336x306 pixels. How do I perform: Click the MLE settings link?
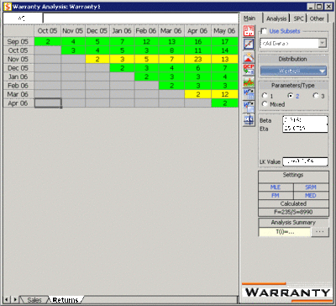[x=276, y=187]
